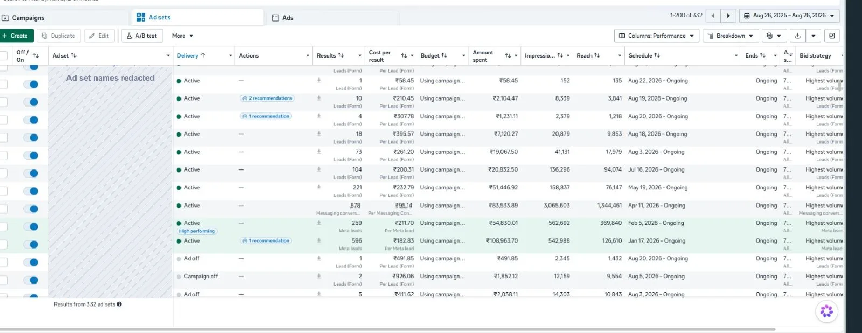Toggle ad set with ₹2,104.47 spent
Screen dimensions: 862x333
tap(31, 102)
